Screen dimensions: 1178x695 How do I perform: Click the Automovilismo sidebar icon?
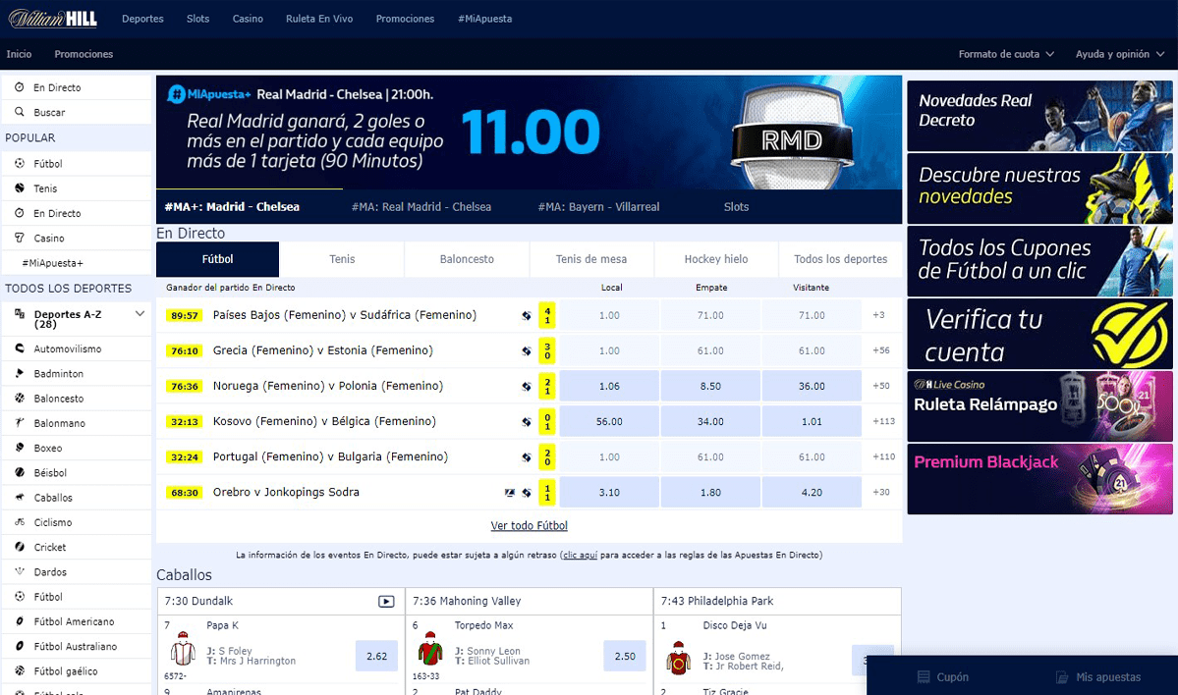pyautogui.click(x=20, y=348)
